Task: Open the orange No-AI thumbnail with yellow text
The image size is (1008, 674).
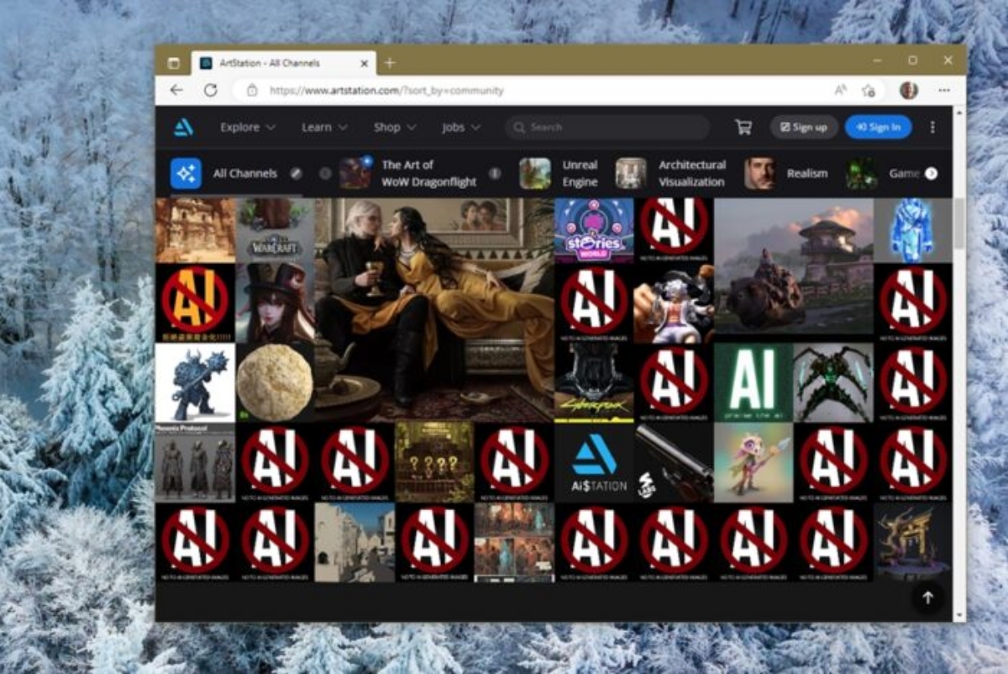Action: click(195, 303)
